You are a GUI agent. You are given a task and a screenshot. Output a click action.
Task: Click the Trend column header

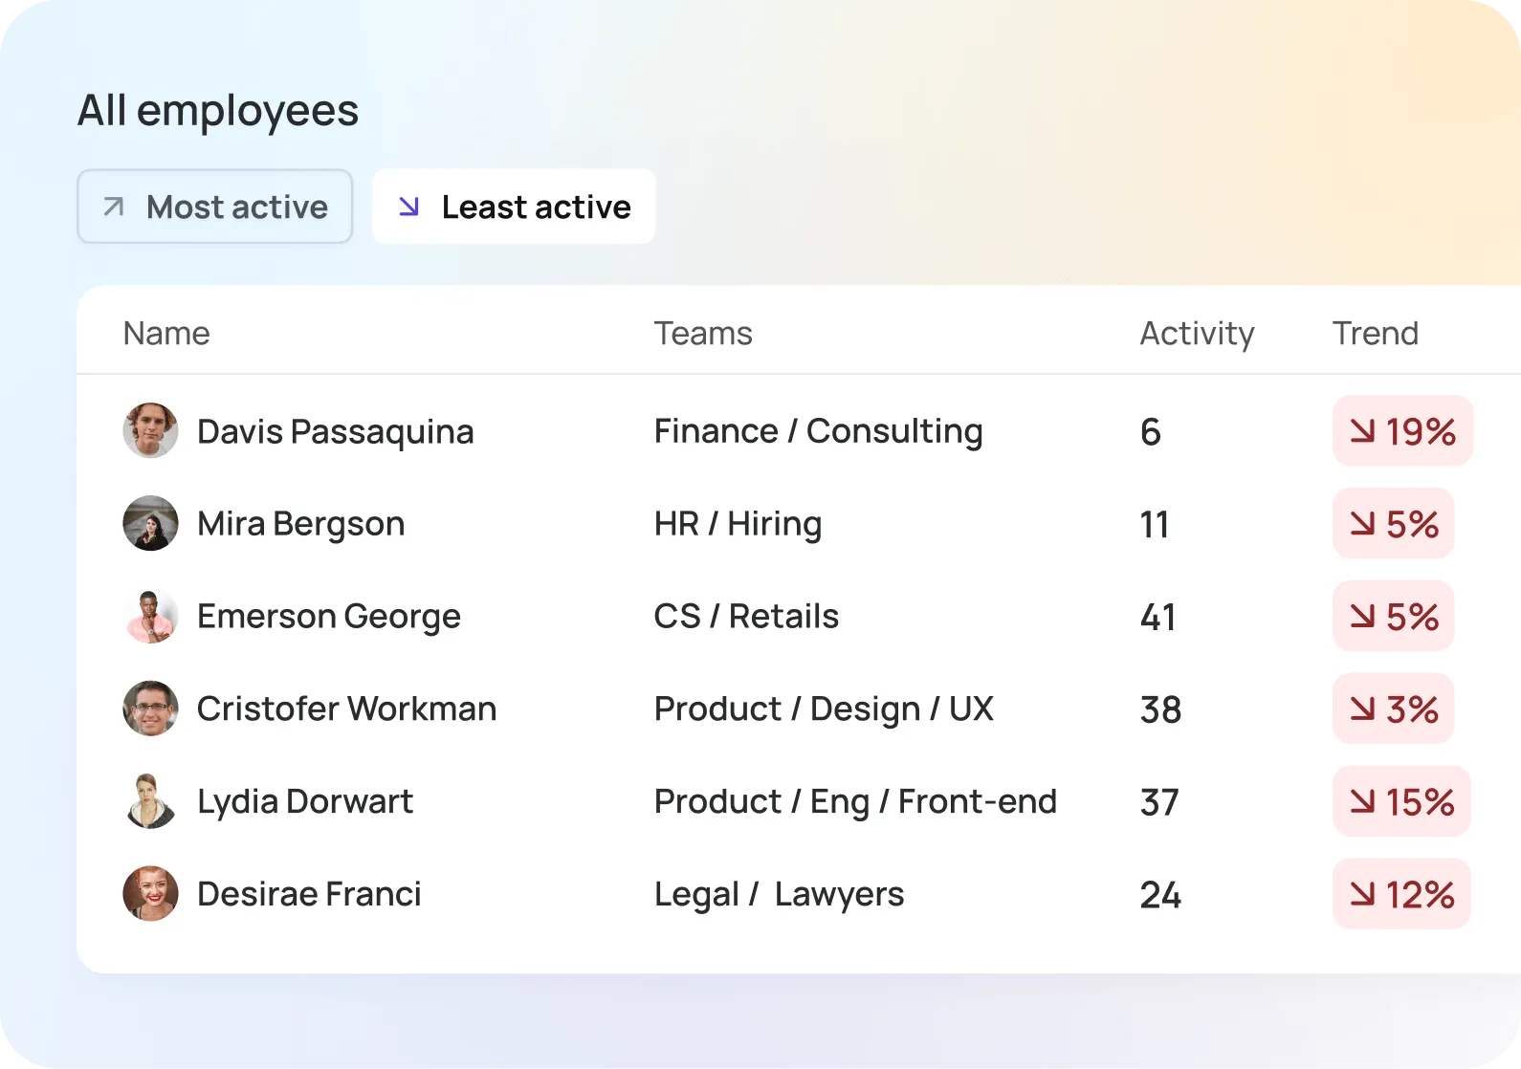point(1375,333)
